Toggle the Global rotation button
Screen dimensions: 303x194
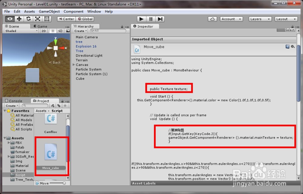click(x=85, y=19)
